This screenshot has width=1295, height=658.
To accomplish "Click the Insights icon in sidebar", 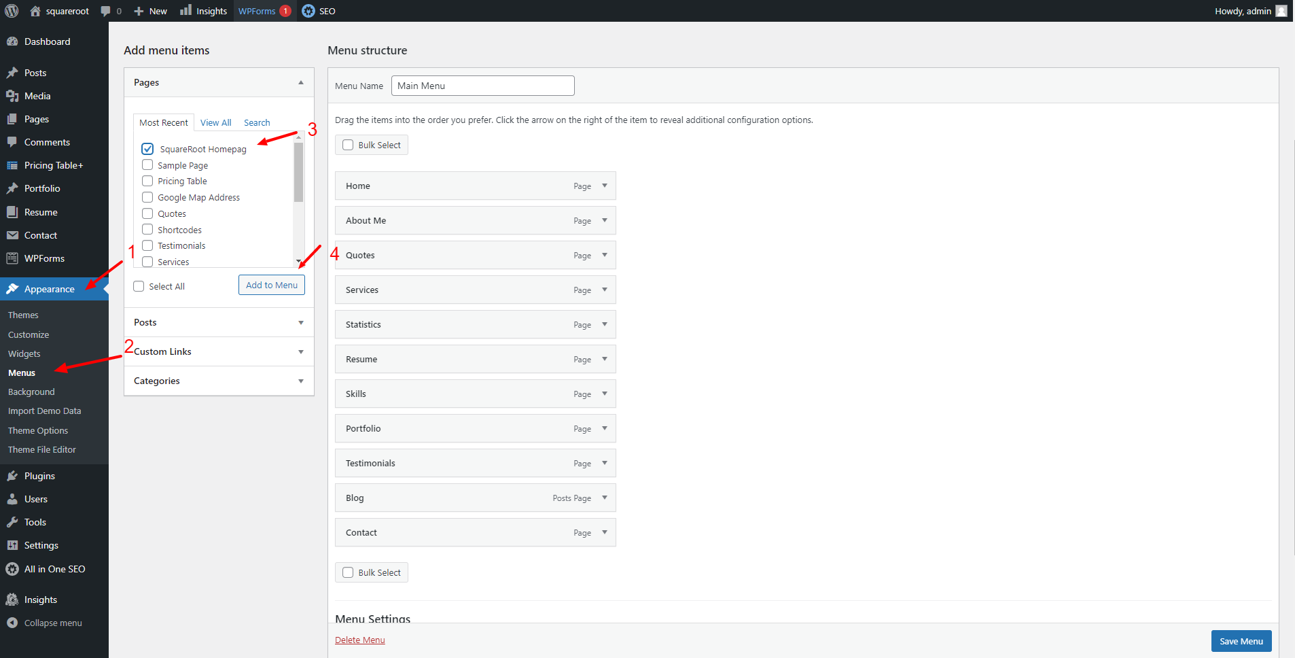I will click(x=12, y=600).
